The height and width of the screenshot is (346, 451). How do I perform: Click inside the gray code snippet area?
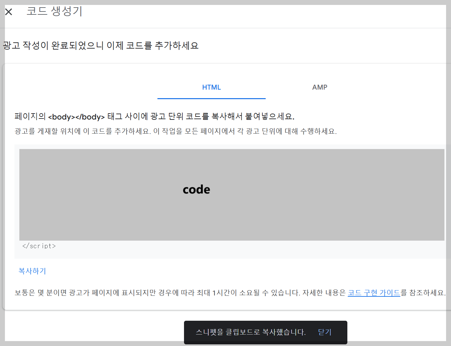click(232, 195)
